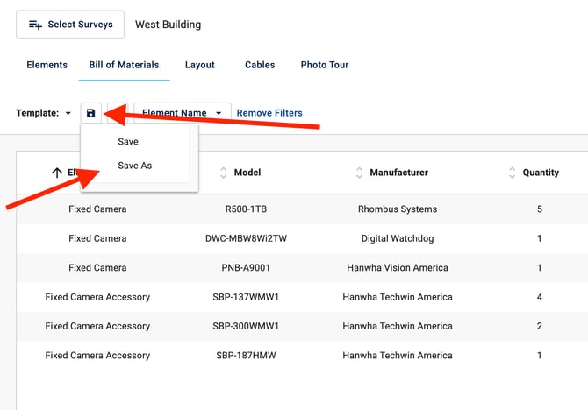Open the Template dropdown arrow
Image resolution: width=588 pixels, height=410 pixels.
point(68,114)
